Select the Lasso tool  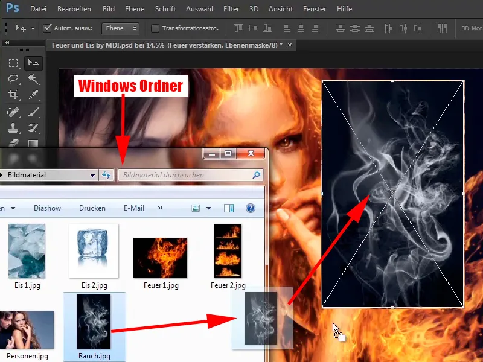click(13, 79)
